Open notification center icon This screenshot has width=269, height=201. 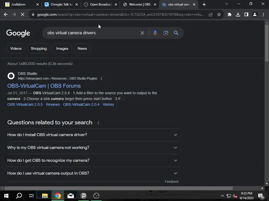tap(261, 196)
